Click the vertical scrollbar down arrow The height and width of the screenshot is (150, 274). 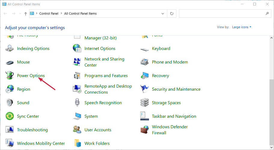pyautogui.click(x=271, y=148)
